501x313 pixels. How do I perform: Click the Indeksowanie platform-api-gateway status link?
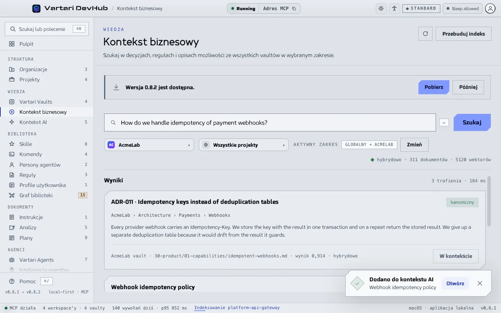tap(237, 308)
